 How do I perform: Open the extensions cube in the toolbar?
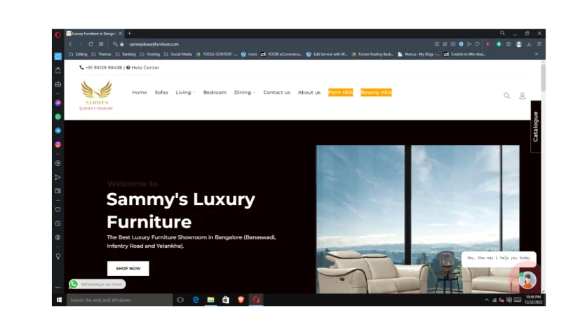[508, 44]
